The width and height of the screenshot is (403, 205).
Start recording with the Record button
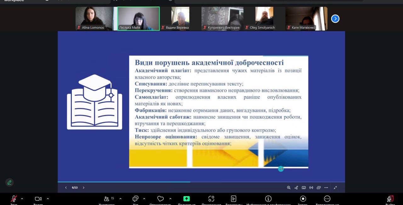click(303, 199)
